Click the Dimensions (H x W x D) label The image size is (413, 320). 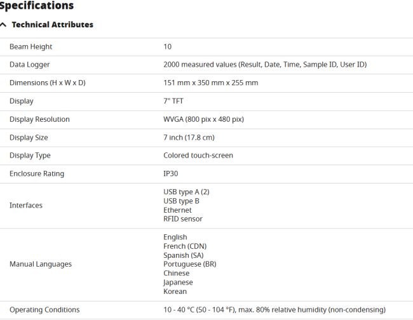48,83
